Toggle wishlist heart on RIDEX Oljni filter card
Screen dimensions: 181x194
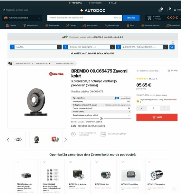(x=97, y=162)
